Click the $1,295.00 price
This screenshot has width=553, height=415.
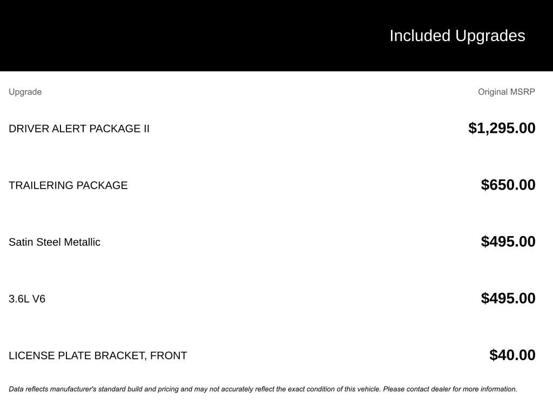click(502, 128)
